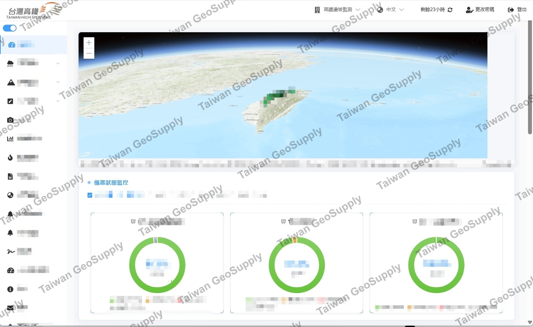Open the globe icon sidebar item
The width and height of the screenshot is (533, 327).
[33, 195]
